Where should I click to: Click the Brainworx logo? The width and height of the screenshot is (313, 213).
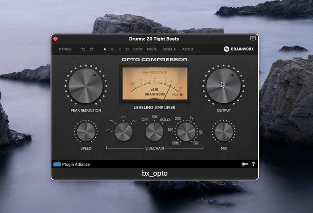(x=239, y=49)
